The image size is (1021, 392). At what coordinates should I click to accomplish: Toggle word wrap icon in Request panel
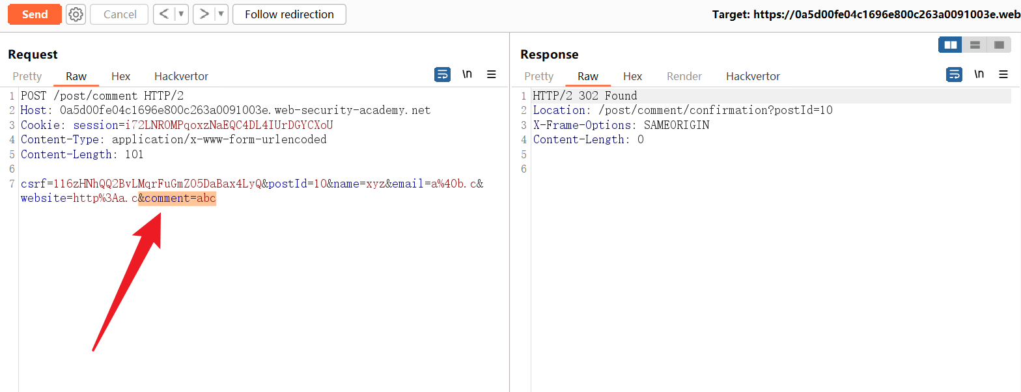point(442,75)
